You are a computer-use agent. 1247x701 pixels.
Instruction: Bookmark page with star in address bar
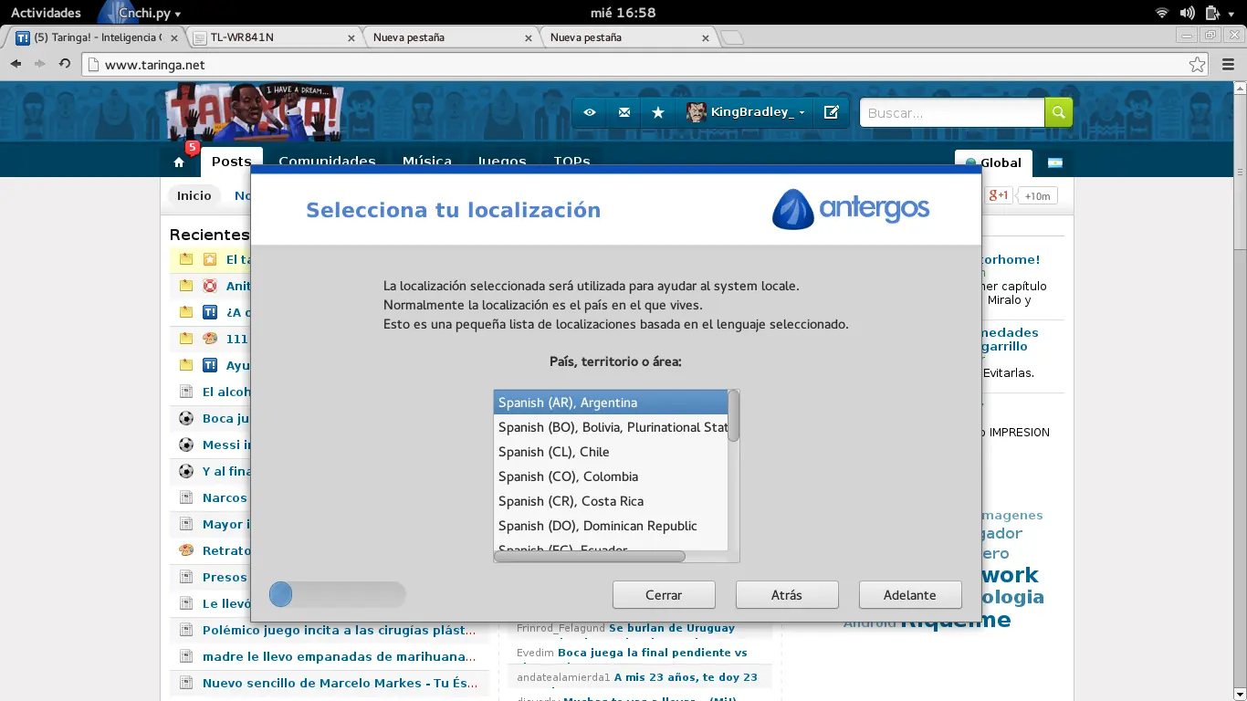(x=1197, y=65)
